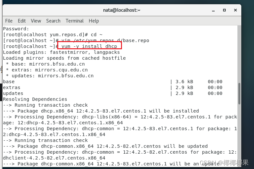The height and width of the screenshot is (169, 254).
Task: Click the 'Resolving Dependencies' line
Action: [35, 99]
